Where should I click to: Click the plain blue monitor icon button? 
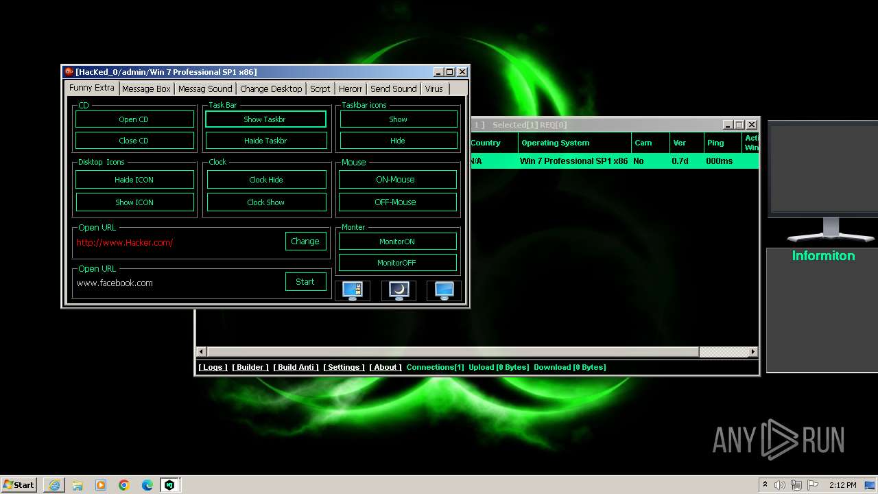click(x=444, y=290)
